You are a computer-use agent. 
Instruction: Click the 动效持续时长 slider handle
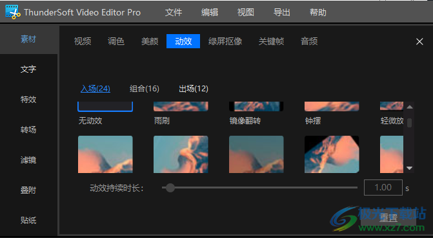[x=170, y=188]
